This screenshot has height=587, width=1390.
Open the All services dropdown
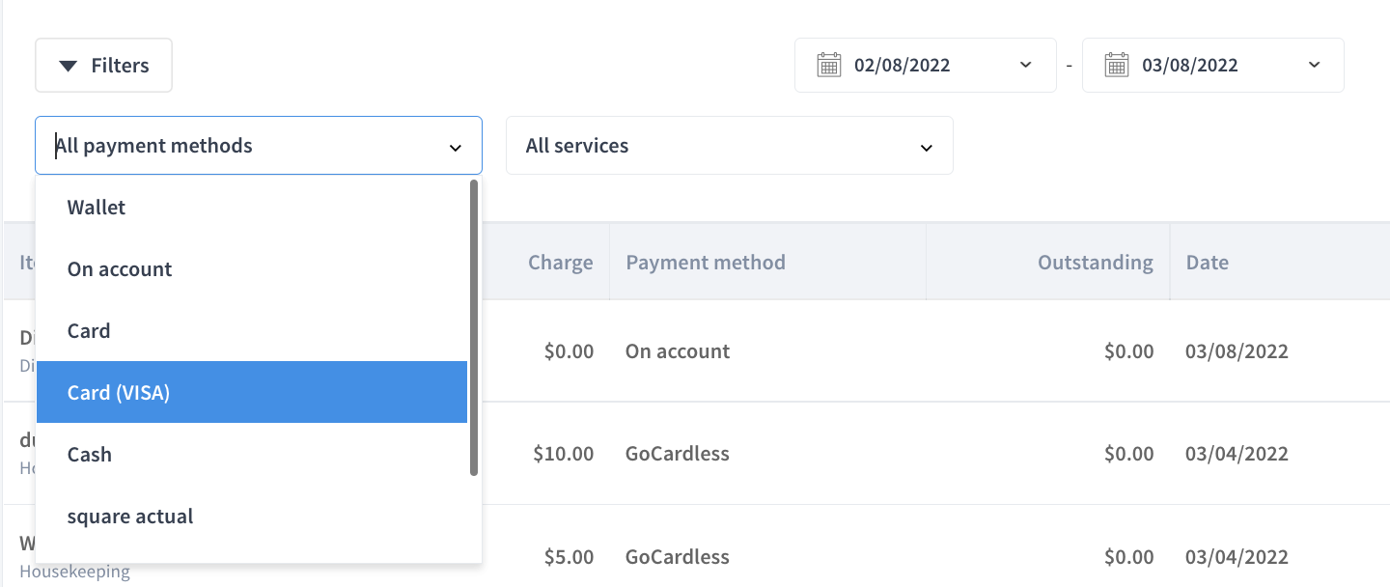pyautogui.click(x=730, y=146)
